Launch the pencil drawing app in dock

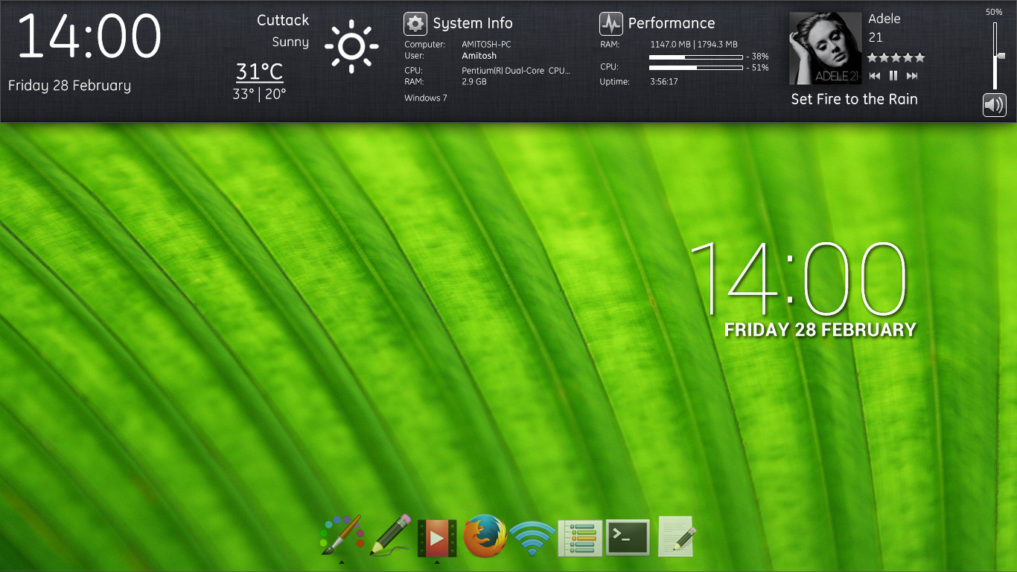(x=391, y=534)
